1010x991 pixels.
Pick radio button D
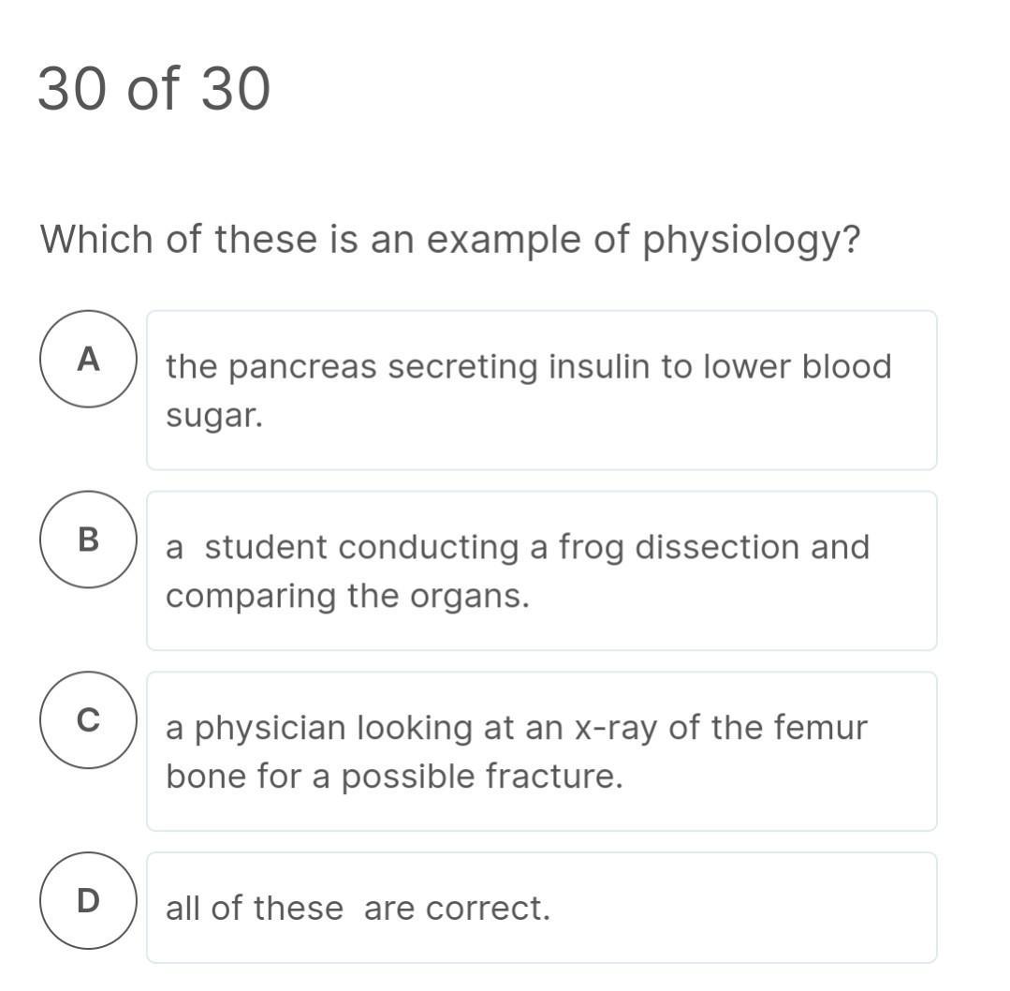[x=88, y=901]
